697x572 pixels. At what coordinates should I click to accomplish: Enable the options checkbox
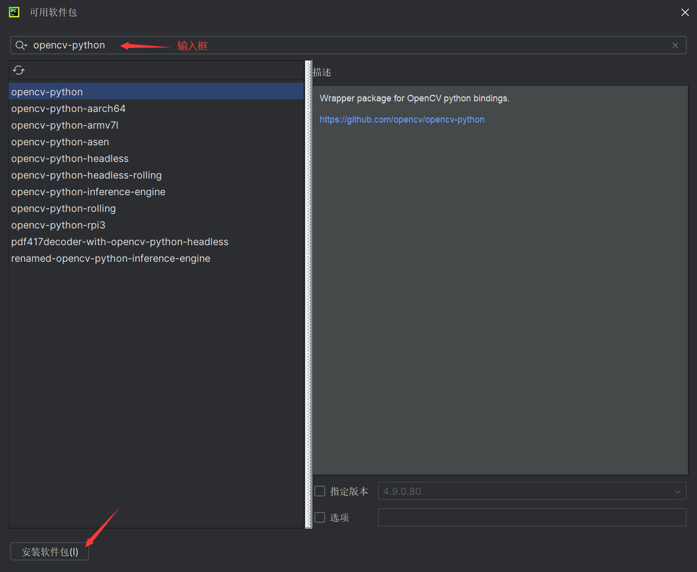320,518
